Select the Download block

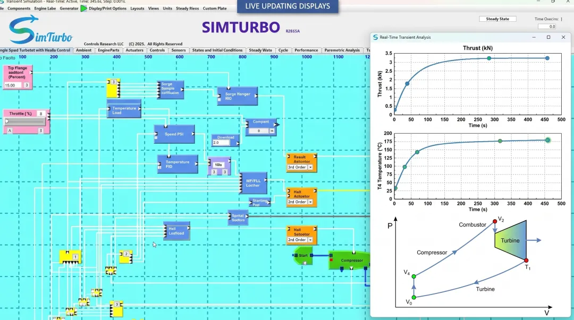(x=225, y=141)
